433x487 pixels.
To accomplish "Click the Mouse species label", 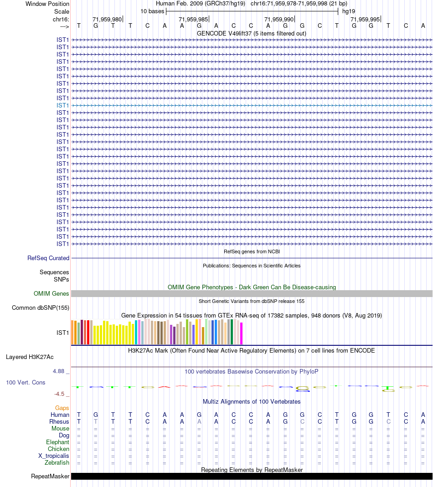I will (60, 428).
